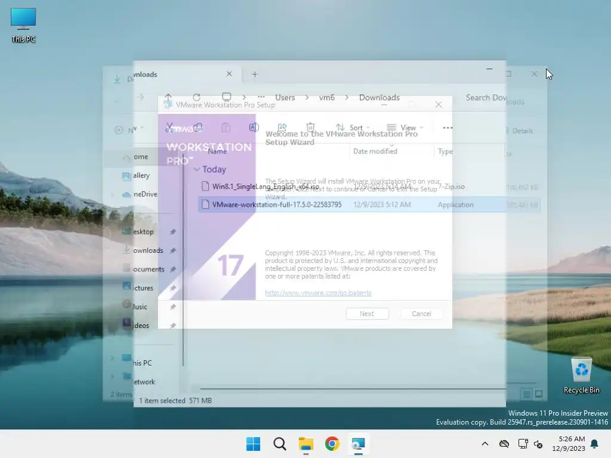611x458 pixels.
Task: Click the Copy icon in Explorer toolbar
Action: coord(198,128)
